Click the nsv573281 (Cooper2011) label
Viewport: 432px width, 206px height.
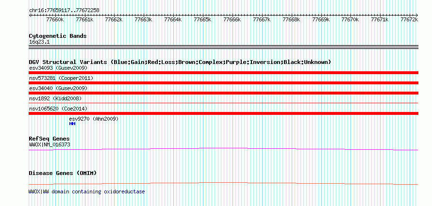61,78
